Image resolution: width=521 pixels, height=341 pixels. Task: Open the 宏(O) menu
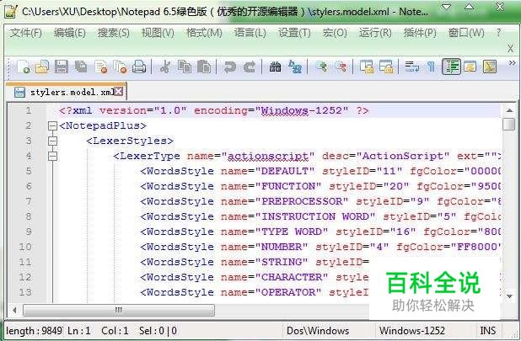(x=335, y=33)
